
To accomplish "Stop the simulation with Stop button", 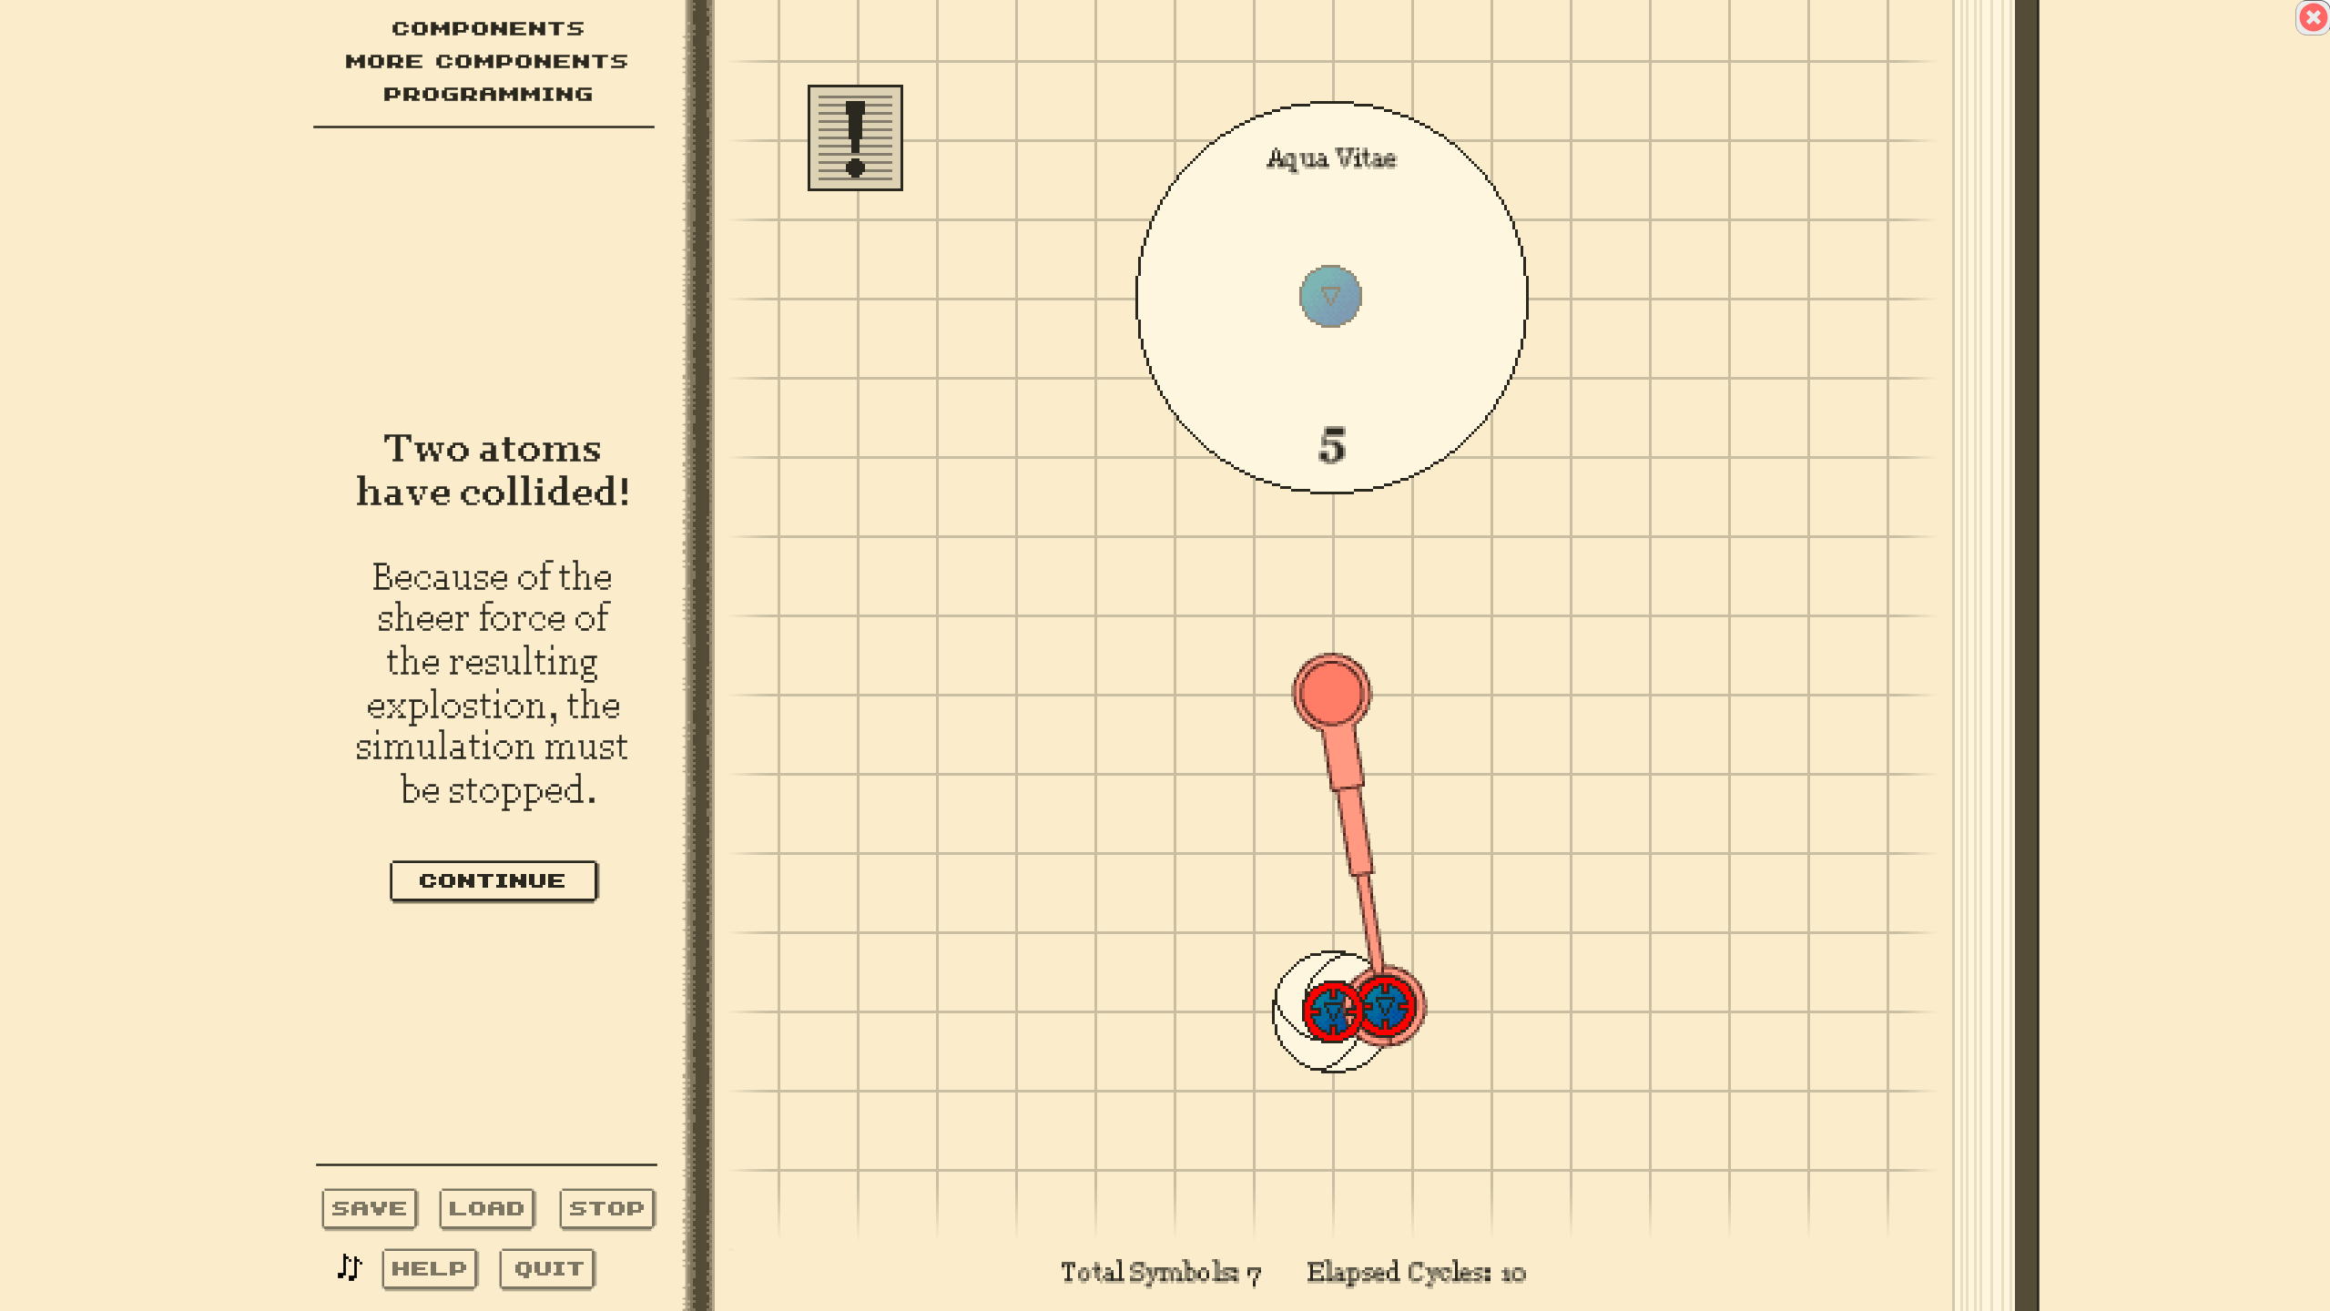I will tap(606, 1208).
